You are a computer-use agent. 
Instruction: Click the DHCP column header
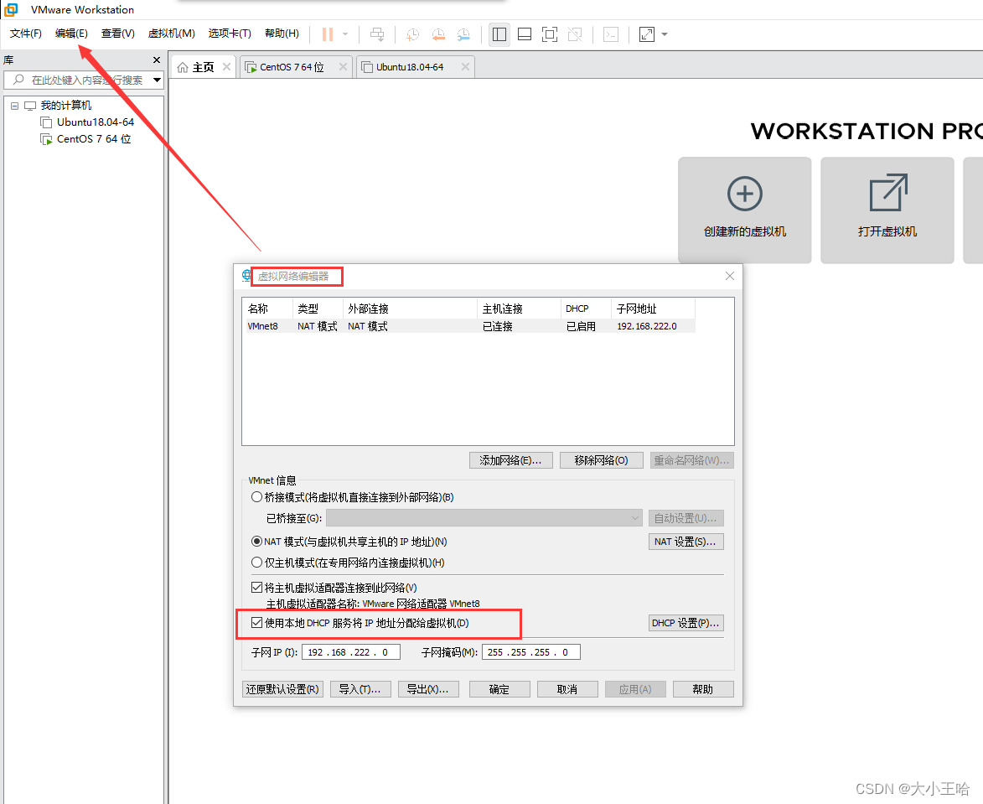coord(586,309)
